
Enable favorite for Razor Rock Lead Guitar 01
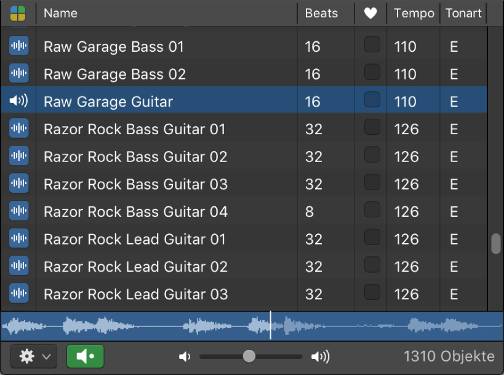[x=372, y=238]
